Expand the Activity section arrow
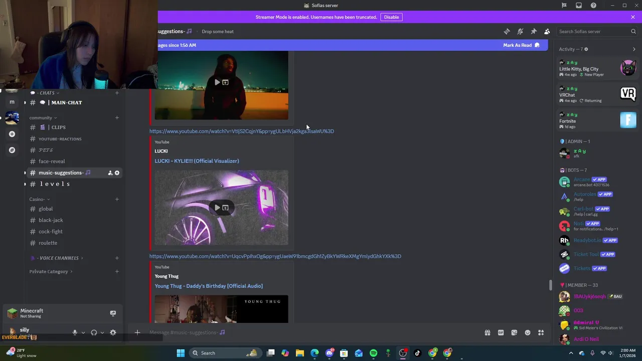This screenshot has width=642, height=361. (x=634, y=49)
